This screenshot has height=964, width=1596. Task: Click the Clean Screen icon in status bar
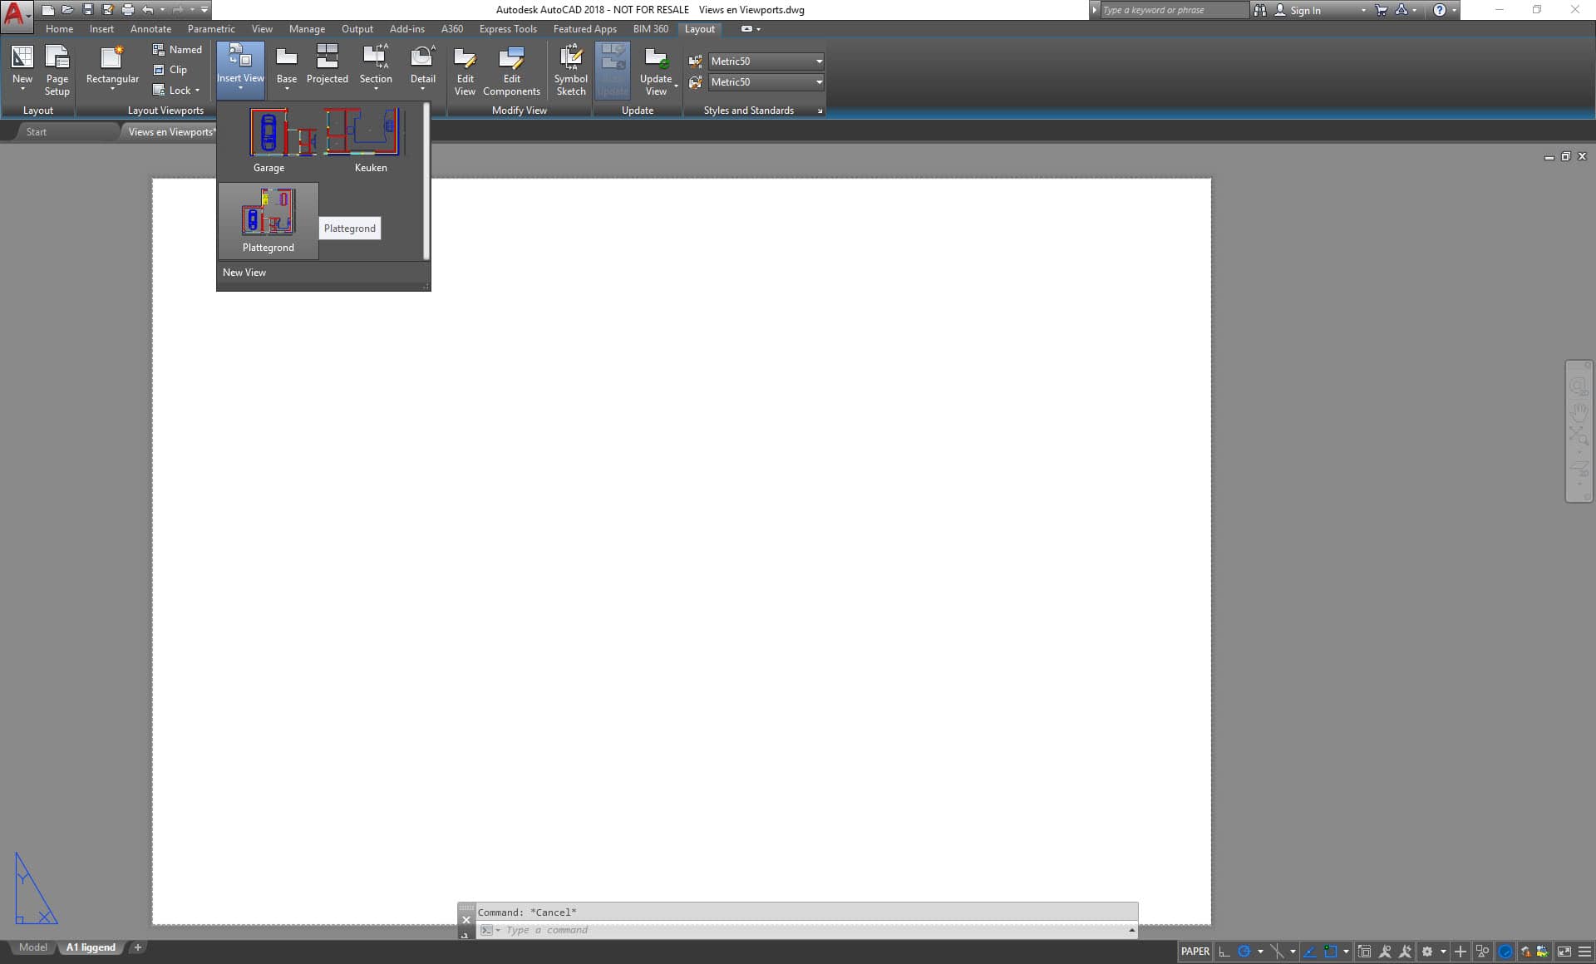pyautogui.click(x=1564, y=952)
